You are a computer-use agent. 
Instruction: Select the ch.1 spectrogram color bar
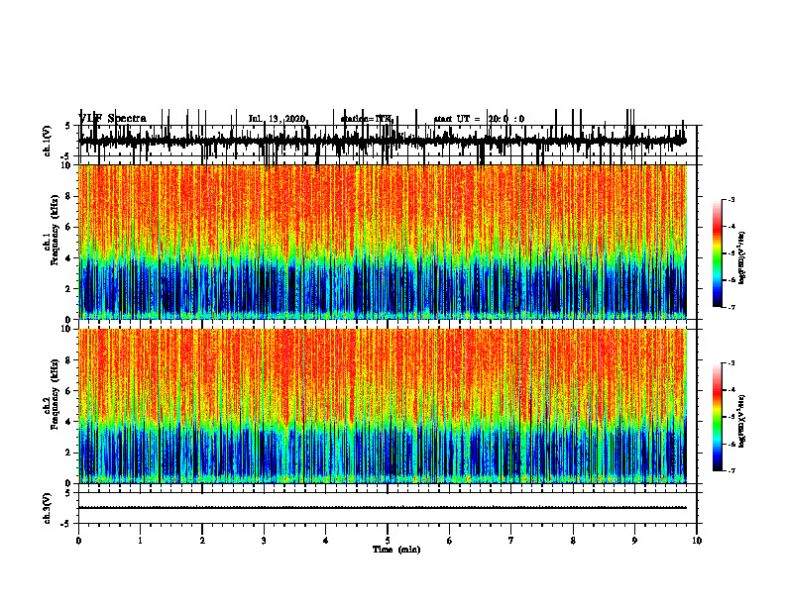717,252
